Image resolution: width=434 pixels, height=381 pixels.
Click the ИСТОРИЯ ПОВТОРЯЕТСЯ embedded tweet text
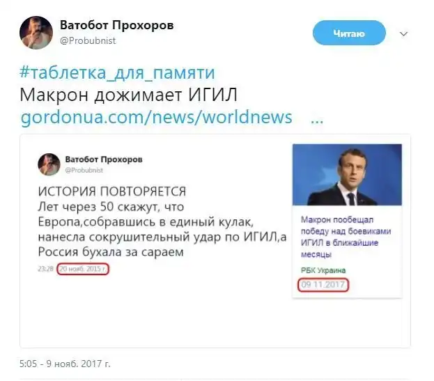pos(112,191)
